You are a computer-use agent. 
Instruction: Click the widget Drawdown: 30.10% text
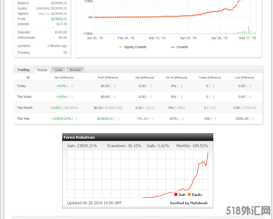coord(124,146)
